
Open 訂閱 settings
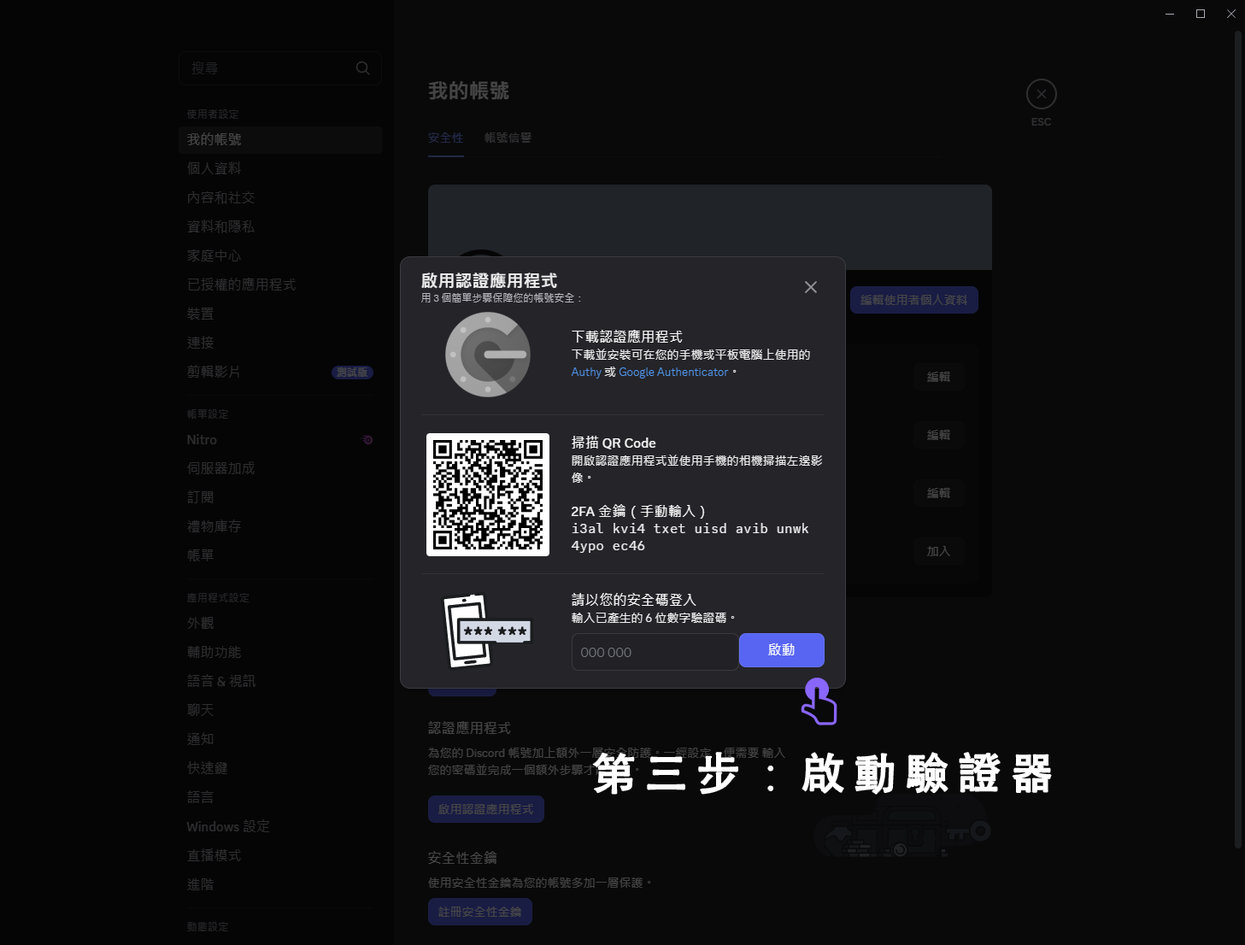click(280, 497)
